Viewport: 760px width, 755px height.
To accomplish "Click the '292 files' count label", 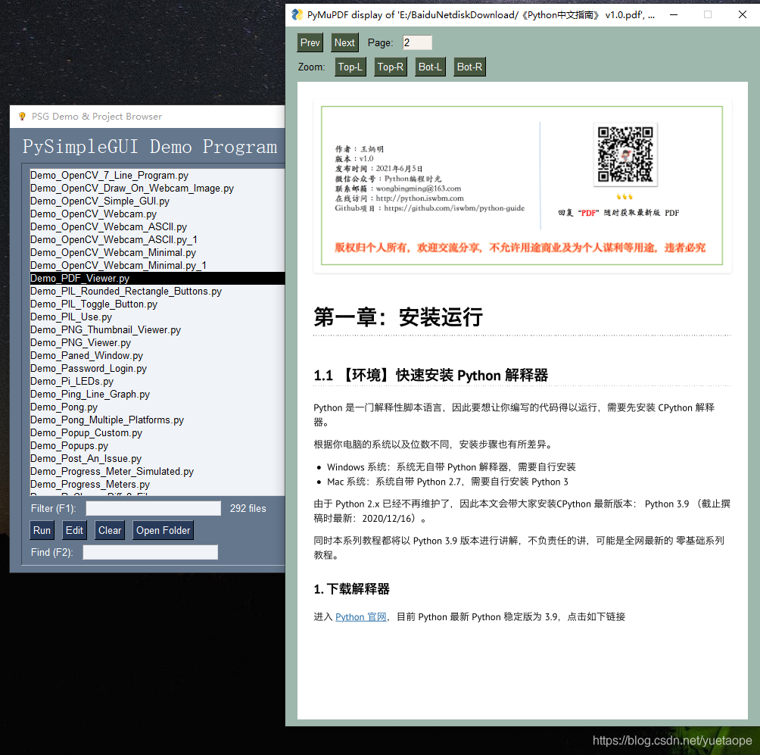I will pyautogui.click(x=248, y=508).
